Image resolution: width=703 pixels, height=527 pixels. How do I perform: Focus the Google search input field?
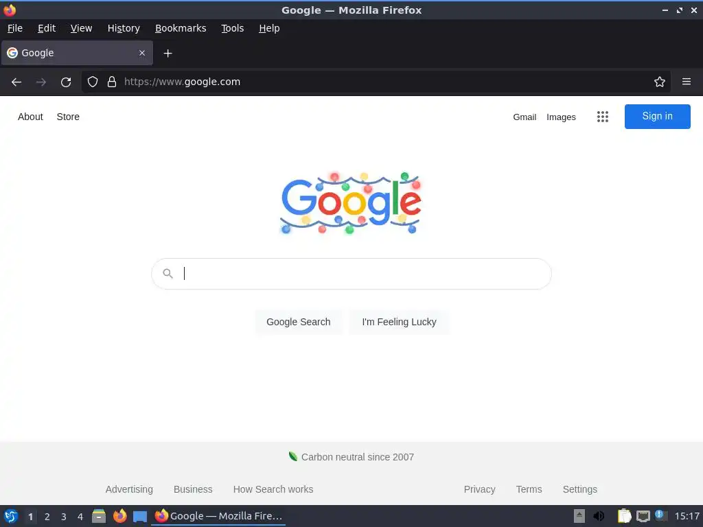click(351, 273)
